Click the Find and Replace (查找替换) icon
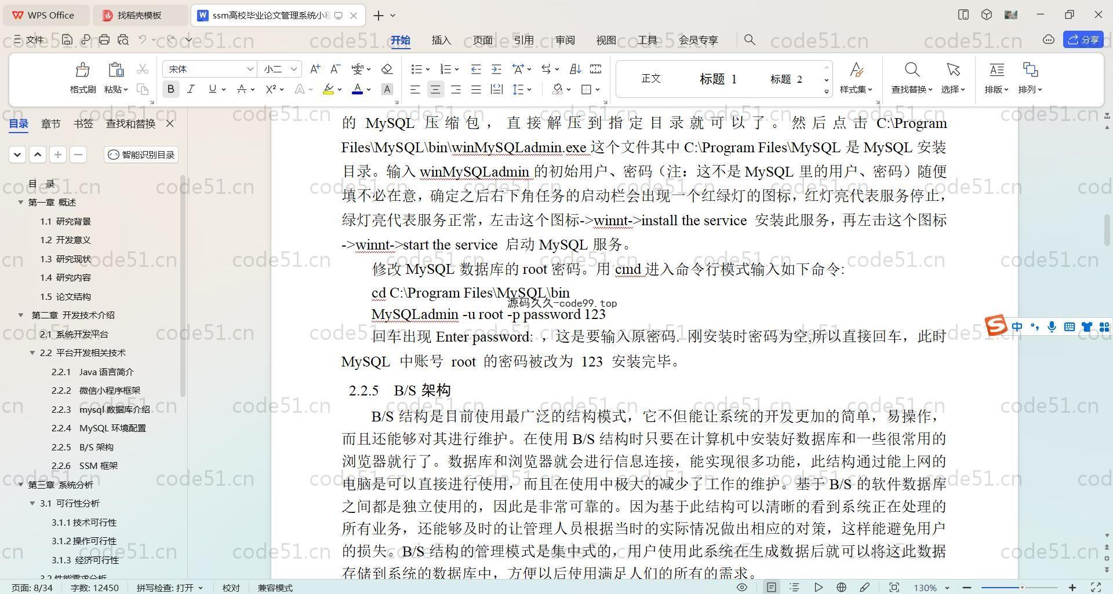 pos(912,70)
